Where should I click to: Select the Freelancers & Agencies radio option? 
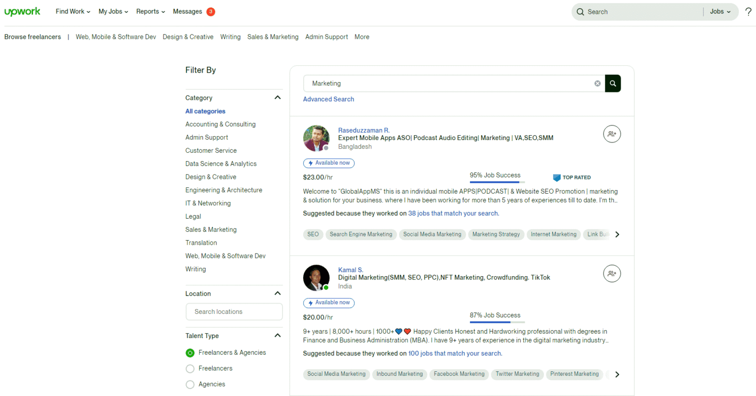point(190,353)
